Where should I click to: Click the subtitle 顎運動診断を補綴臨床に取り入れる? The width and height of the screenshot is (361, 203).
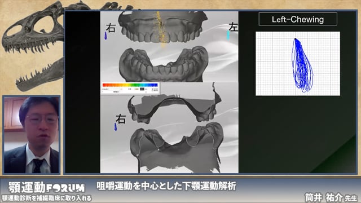pyautogui.click(x=46, y=198)
